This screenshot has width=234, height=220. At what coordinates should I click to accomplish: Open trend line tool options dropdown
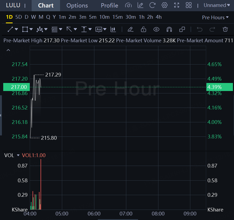click(16, 29)
